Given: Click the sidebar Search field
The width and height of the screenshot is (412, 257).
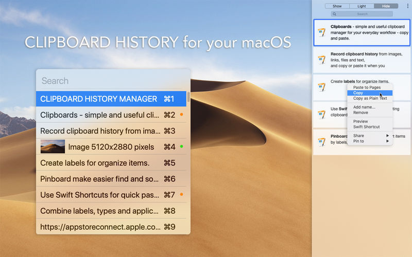Looking at the screenshot, I should click(x=362, y=14).
